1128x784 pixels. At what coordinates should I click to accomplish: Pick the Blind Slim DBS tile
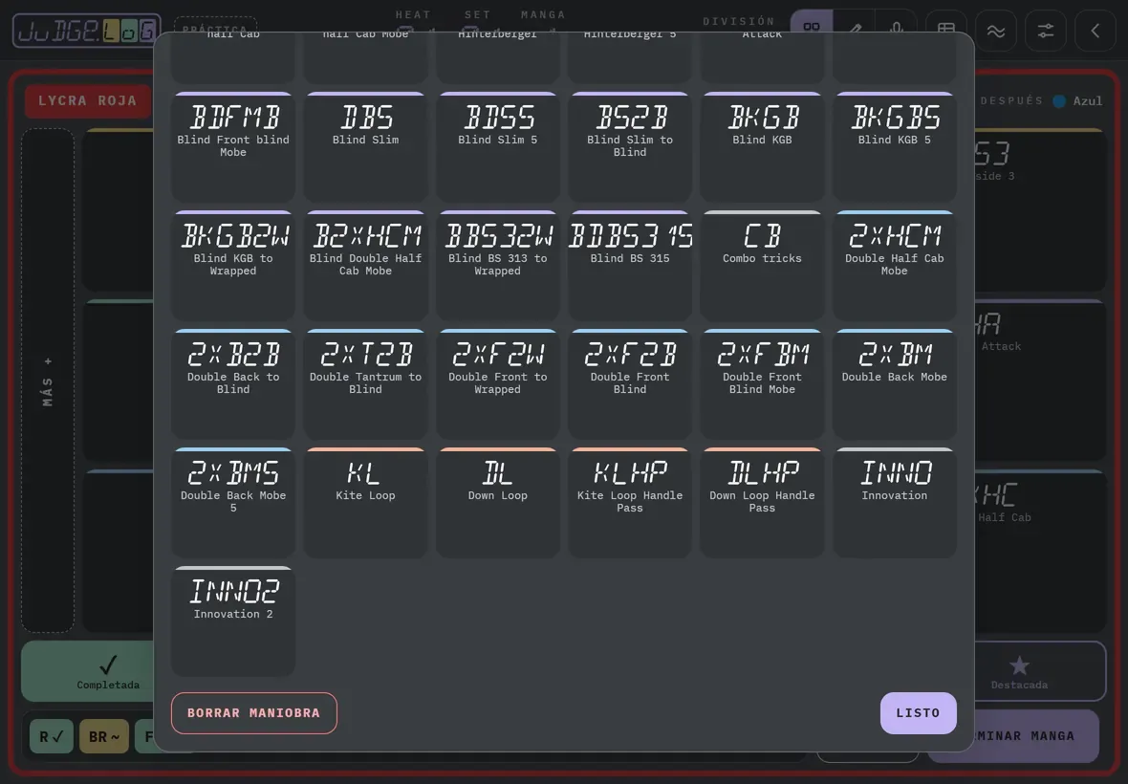[365, 146]
